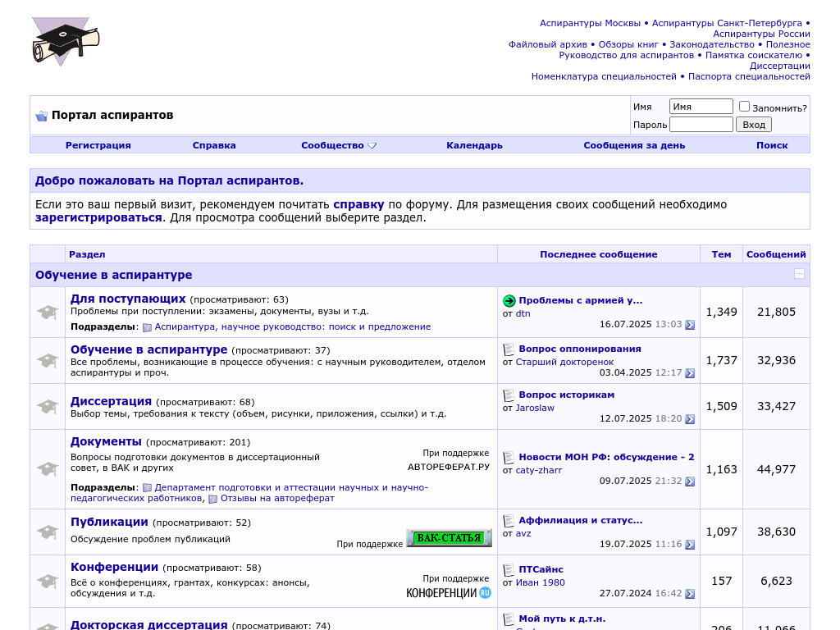The height and width of the screenshot is (630, 840).
Task: Click the КОНФЕРЕНЦИИ RU sponsor logo
Action: [x=449, y=592]
